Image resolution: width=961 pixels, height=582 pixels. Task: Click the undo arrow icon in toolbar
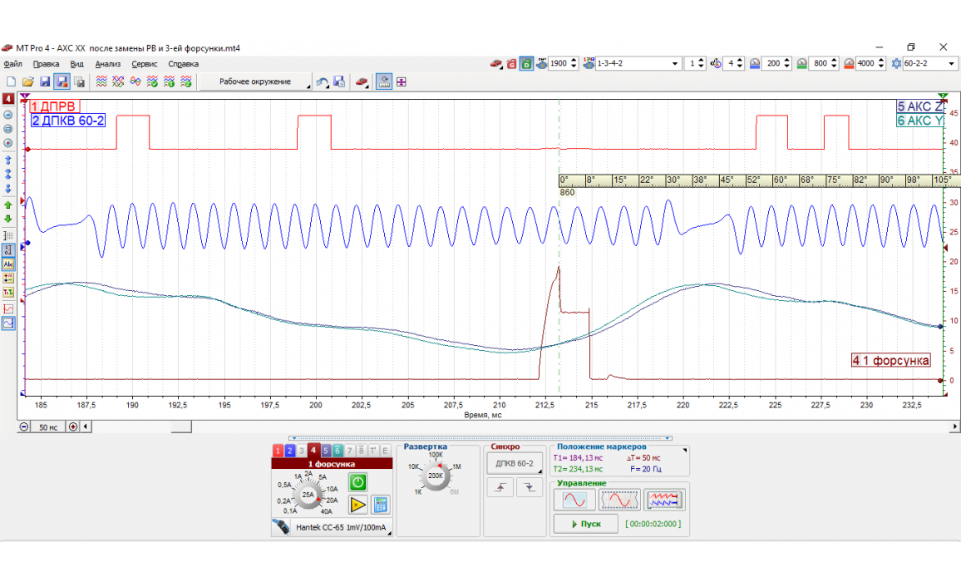(x=322, y=81)
